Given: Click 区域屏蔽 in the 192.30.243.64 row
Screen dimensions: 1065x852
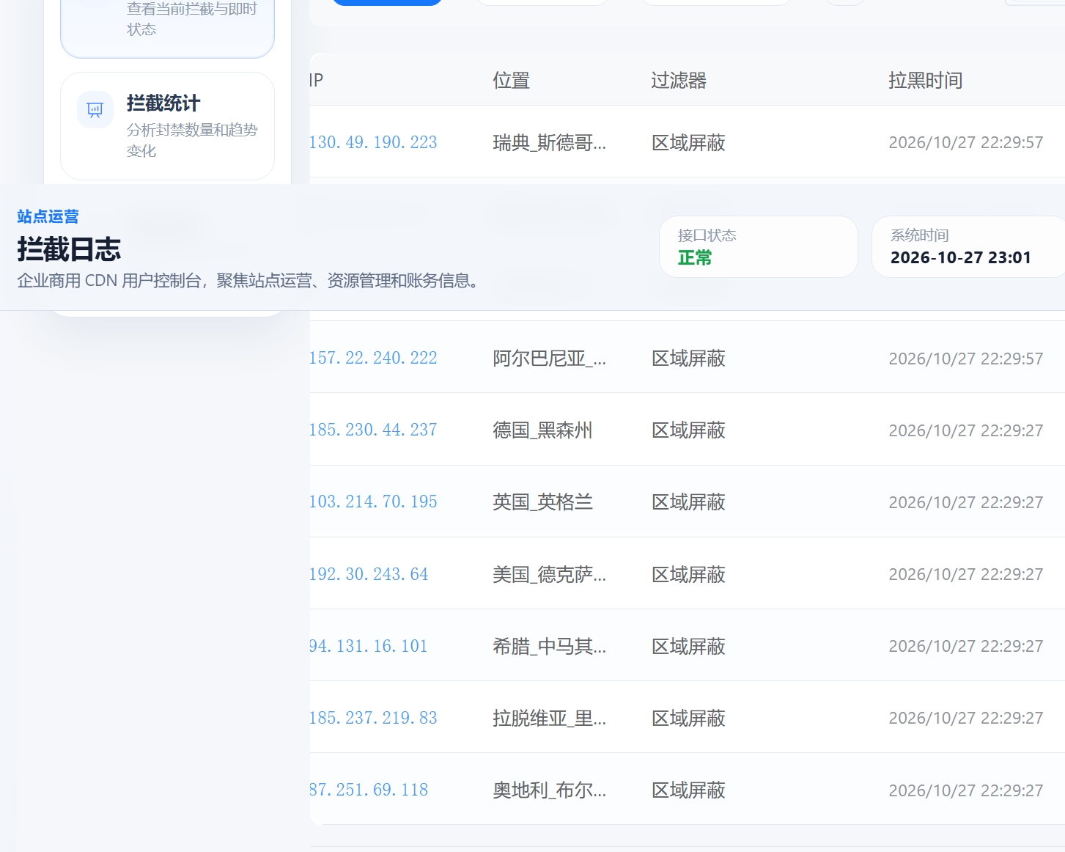Looking at the screenshot, I should click(689, 574).
